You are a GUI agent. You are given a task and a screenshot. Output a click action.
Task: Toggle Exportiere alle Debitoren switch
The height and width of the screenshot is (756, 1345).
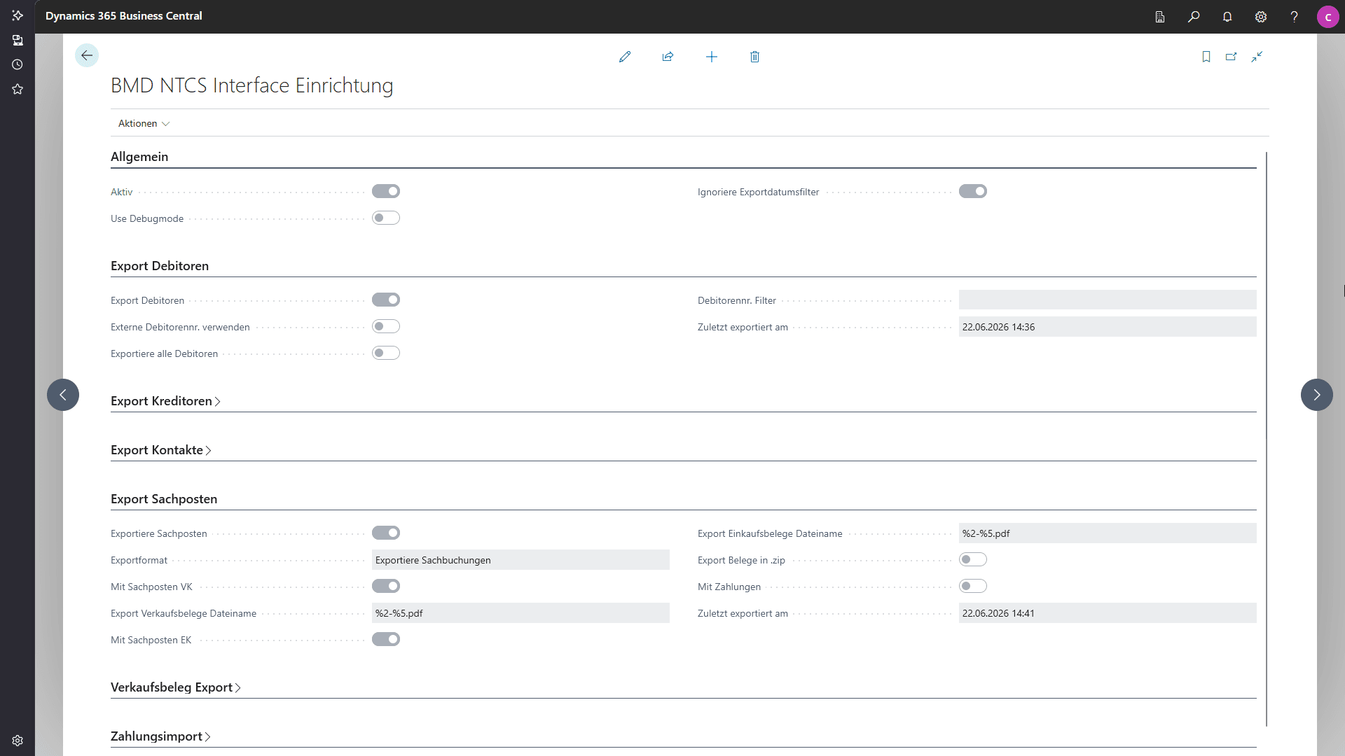click(386, 353)
